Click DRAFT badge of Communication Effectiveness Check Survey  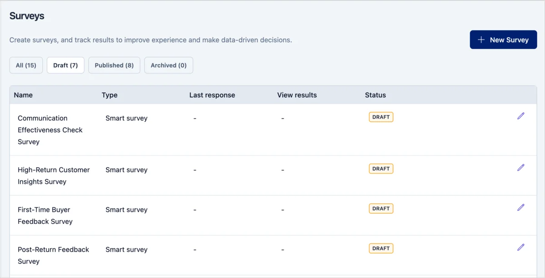381,117
